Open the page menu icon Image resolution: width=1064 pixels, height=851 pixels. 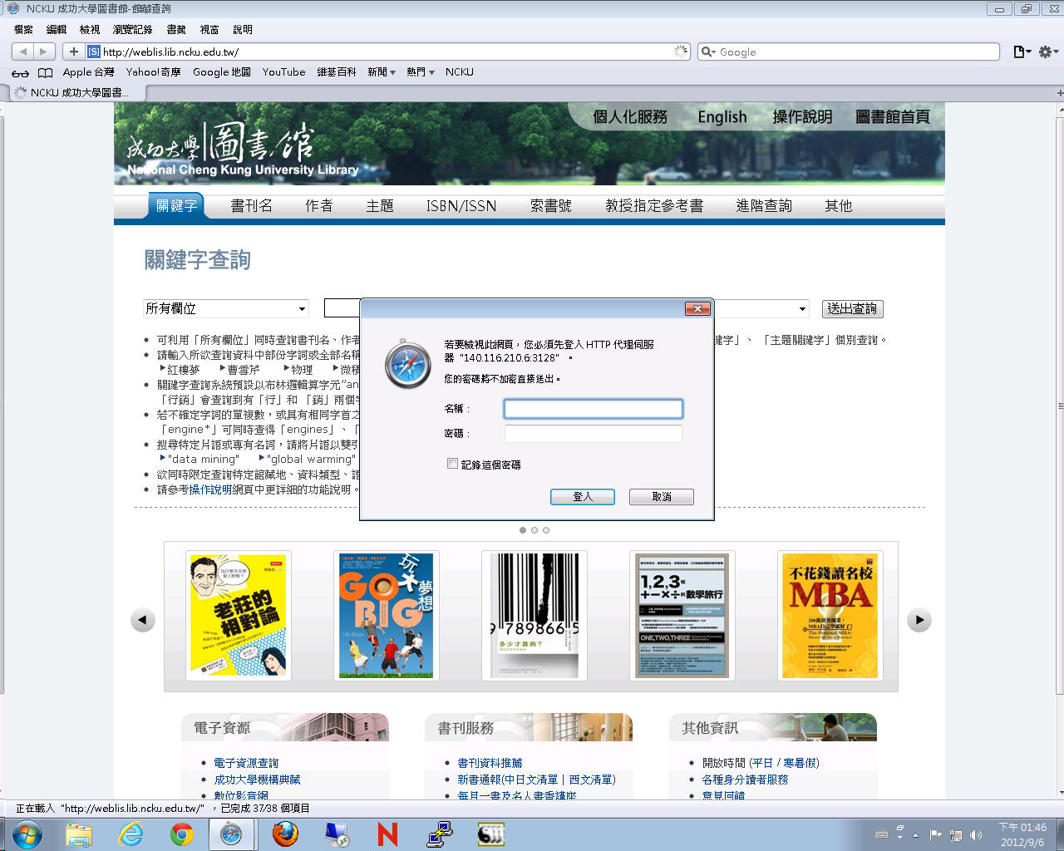pos(1022,52)
